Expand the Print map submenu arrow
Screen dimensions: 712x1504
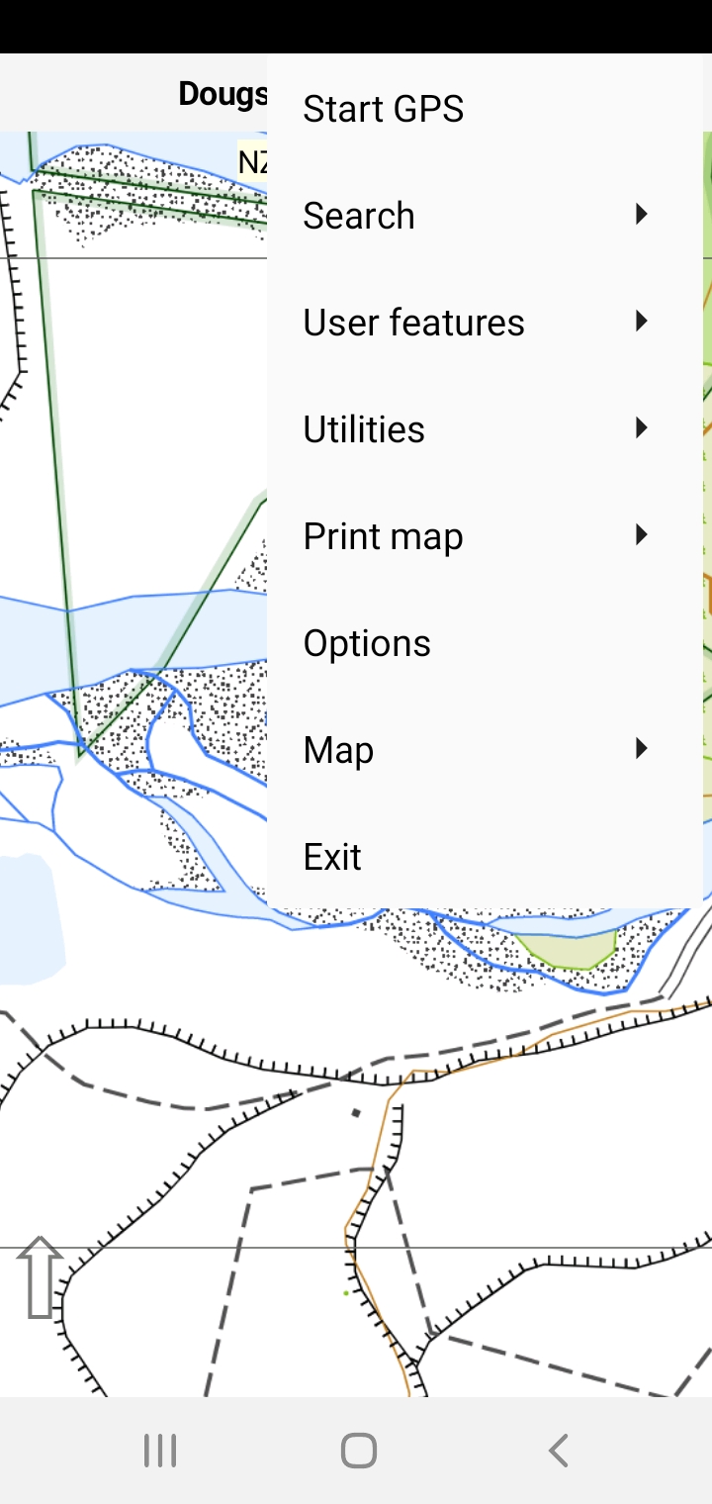(642, 535)
